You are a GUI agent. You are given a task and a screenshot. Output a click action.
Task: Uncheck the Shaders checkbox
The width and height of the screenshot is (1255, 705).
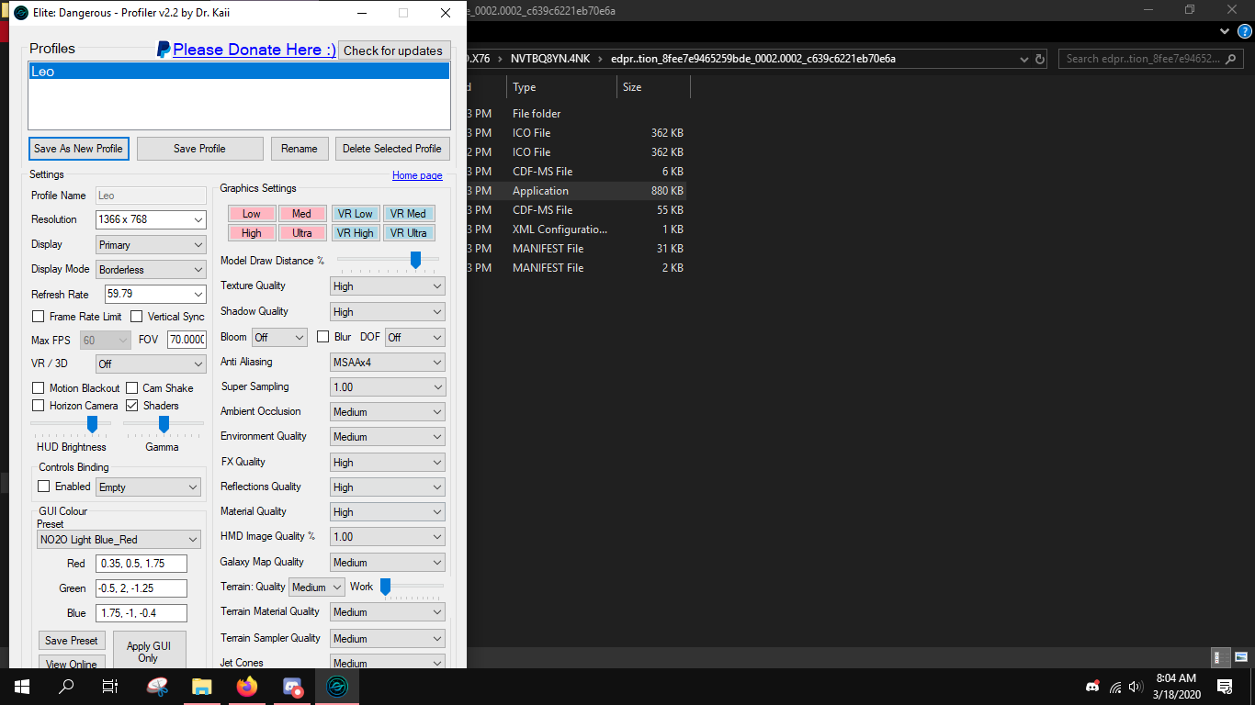tap(131, 406)
